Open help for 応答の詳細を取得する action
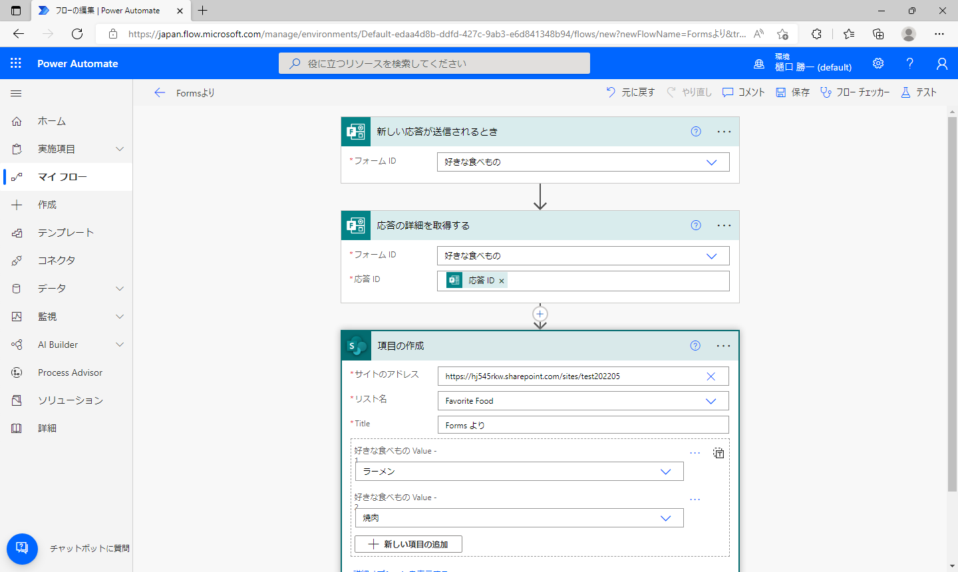The height and width of the screenshot is (572, 958). pos(696,225)
